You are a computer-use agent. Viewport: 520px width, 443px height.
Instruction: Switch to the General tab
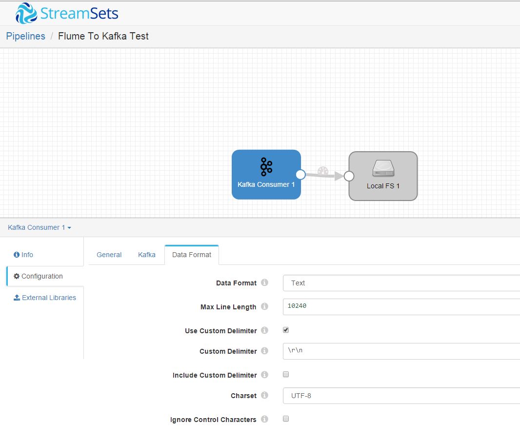[x=109, y=254]
